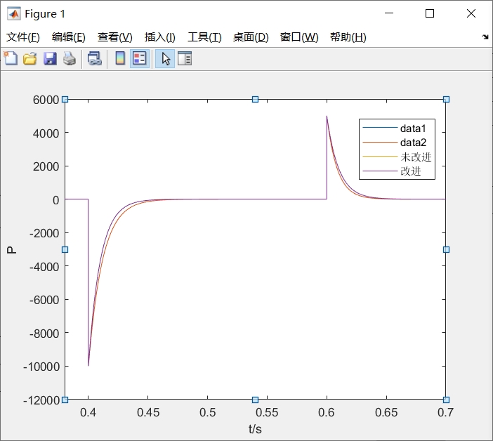The width and height of the screenshot is (493, 441).
Task: Click the MATLAB logo in title bar
Action: [x=14, y=13]
